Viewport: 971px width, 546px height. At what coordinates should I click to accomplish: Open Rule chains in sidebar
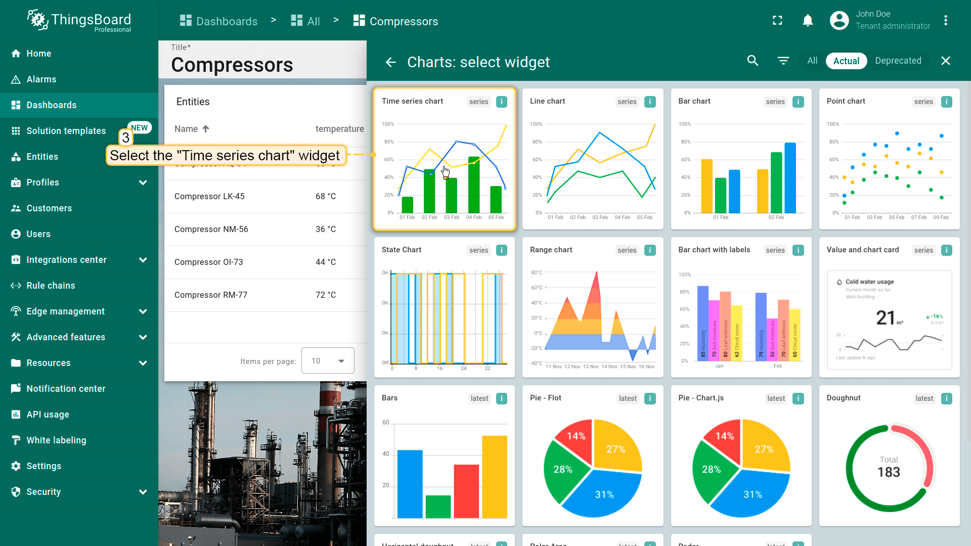coord(51,286)
